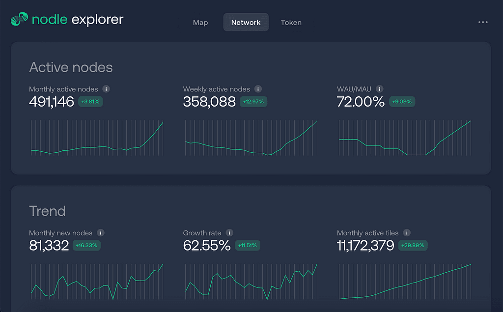Click the WAU/MAU info icon
Image resolution: width=503 pixels, height=312 pixels.
379,89
